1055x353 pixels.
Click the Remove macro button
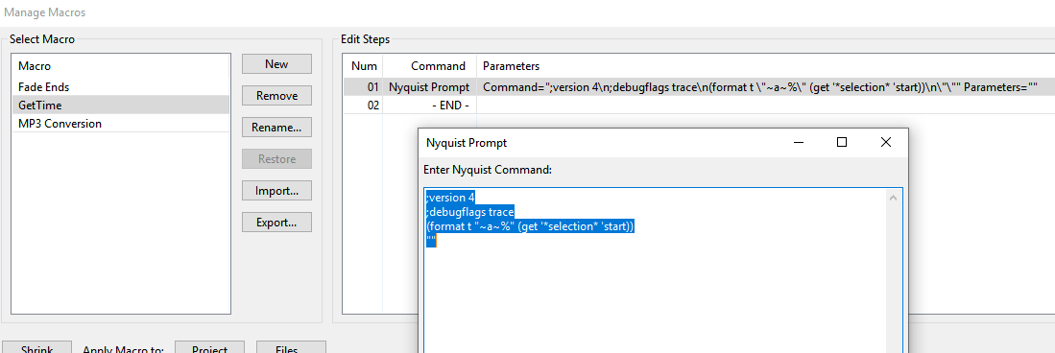(x=276, y=96)
